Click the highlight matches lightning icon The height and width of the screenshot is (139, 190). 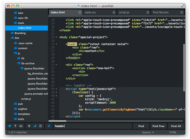(49, 126)
